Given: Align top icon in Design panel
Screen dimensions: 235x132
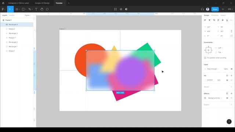Looking at the screenshot, I should [x=218, y=20].
